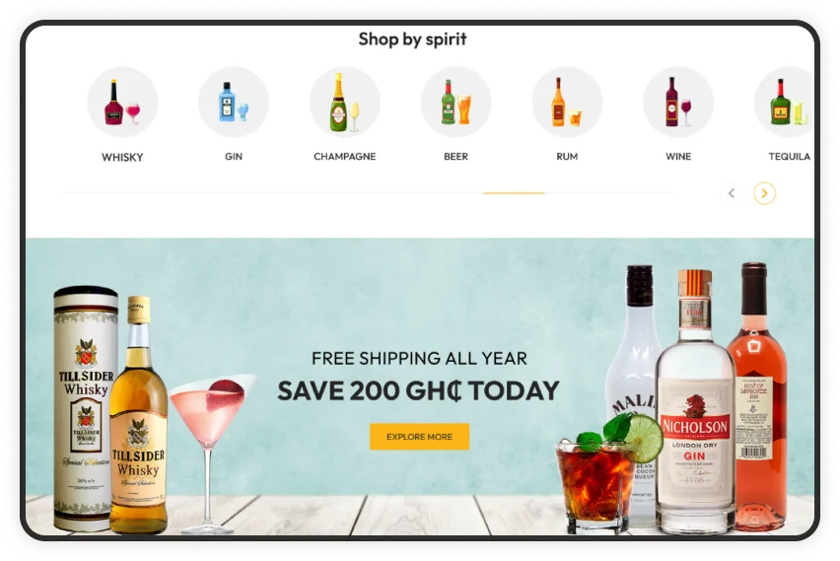
Task: Click the GIN text label
Action: coord(234,157)
